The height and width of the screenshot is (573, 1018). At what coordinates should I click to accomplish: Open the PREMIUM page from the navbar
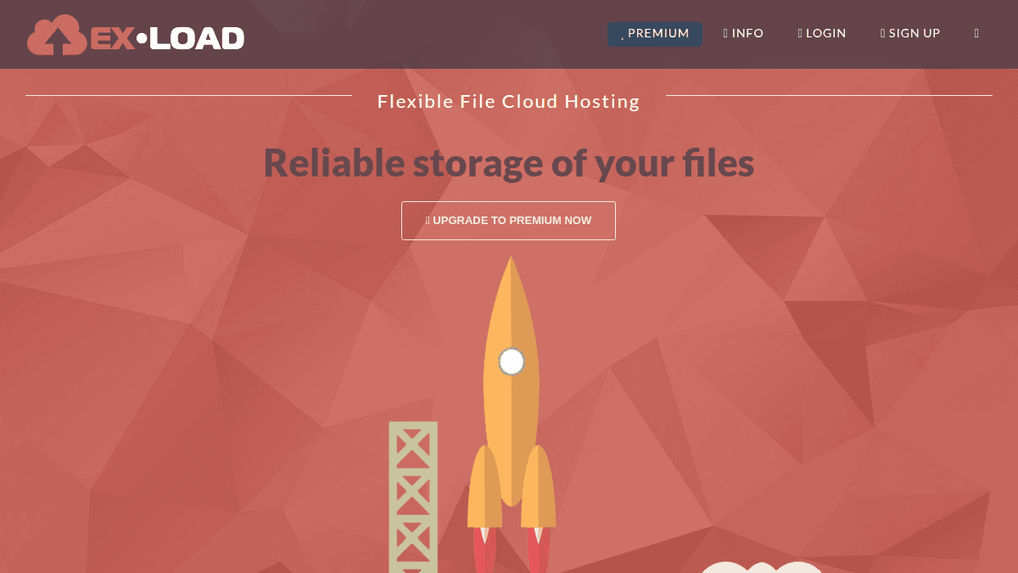(x=655, y=34)
